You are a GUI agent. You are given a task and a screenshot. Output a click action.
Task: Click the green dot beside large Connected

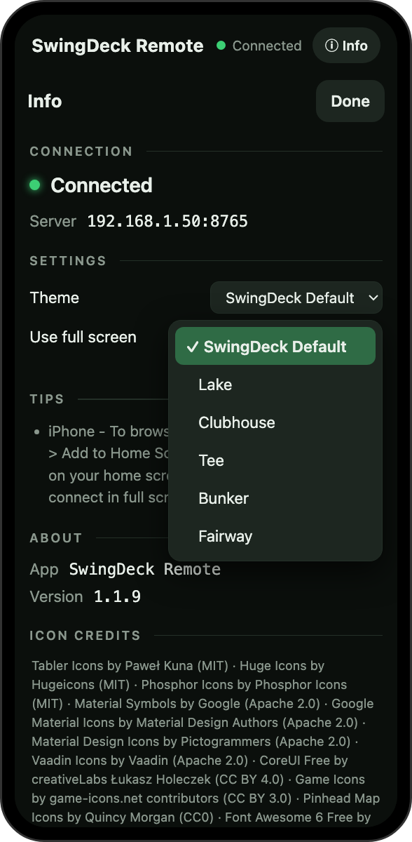[x=34, y=185]
